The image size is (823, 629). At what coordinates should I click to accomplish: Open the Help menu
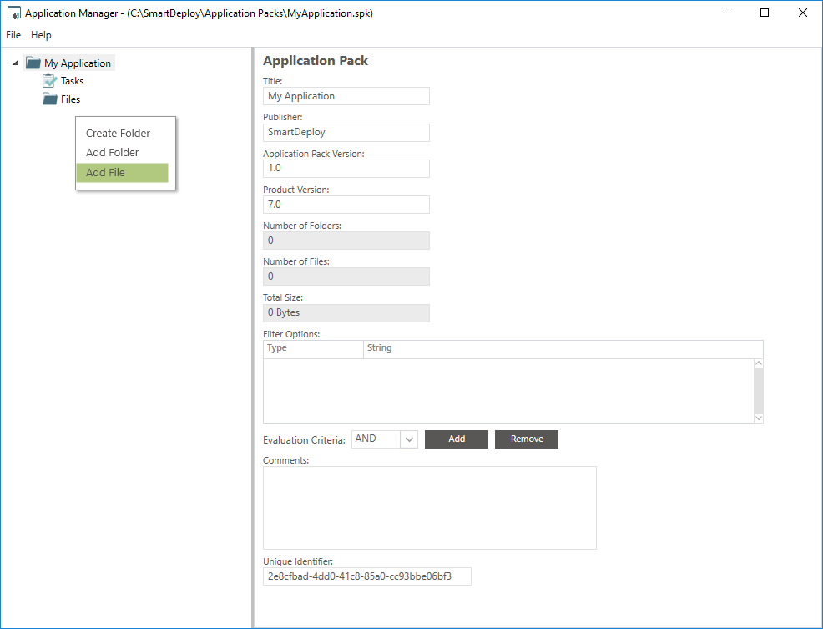click(x=41, y=35)
